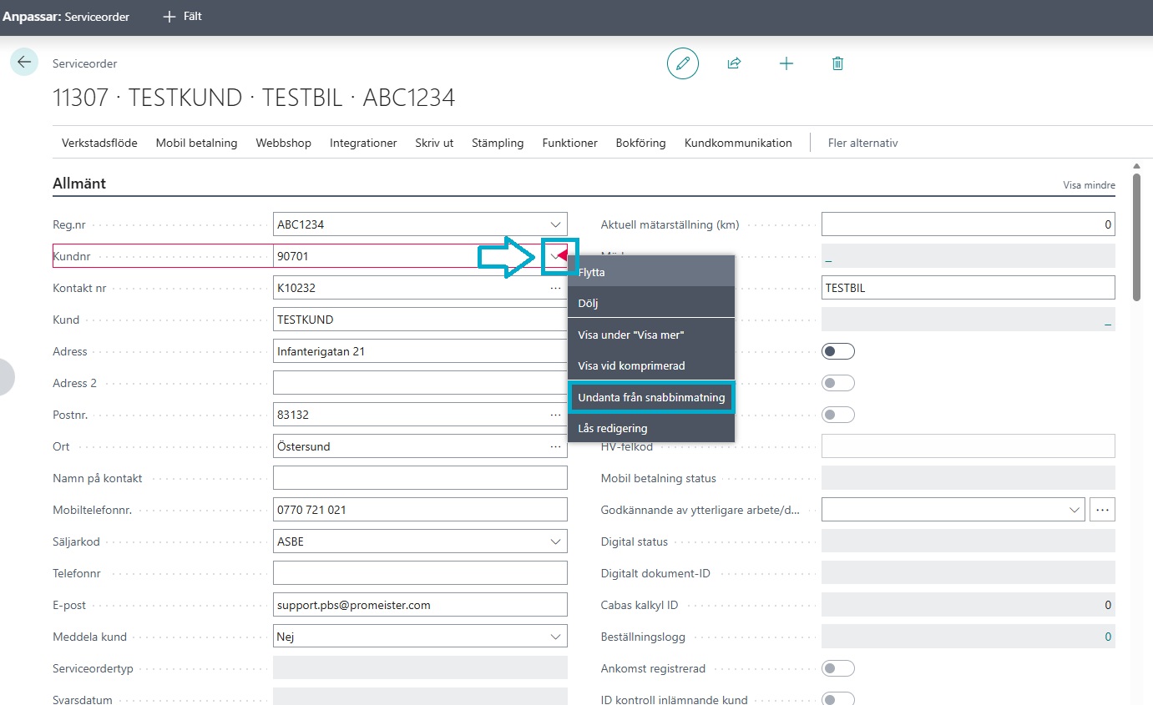
Task: Open the Postnr. ellipsis lookup
Action: coord(555,415)
